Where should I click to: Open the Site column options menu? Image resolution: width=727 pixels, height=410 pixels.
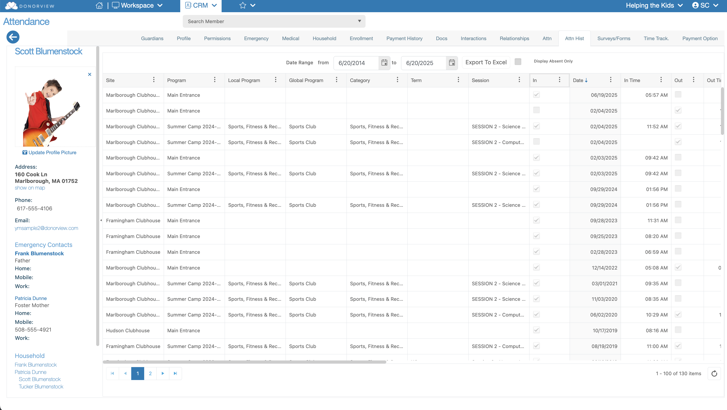[154, 80]
